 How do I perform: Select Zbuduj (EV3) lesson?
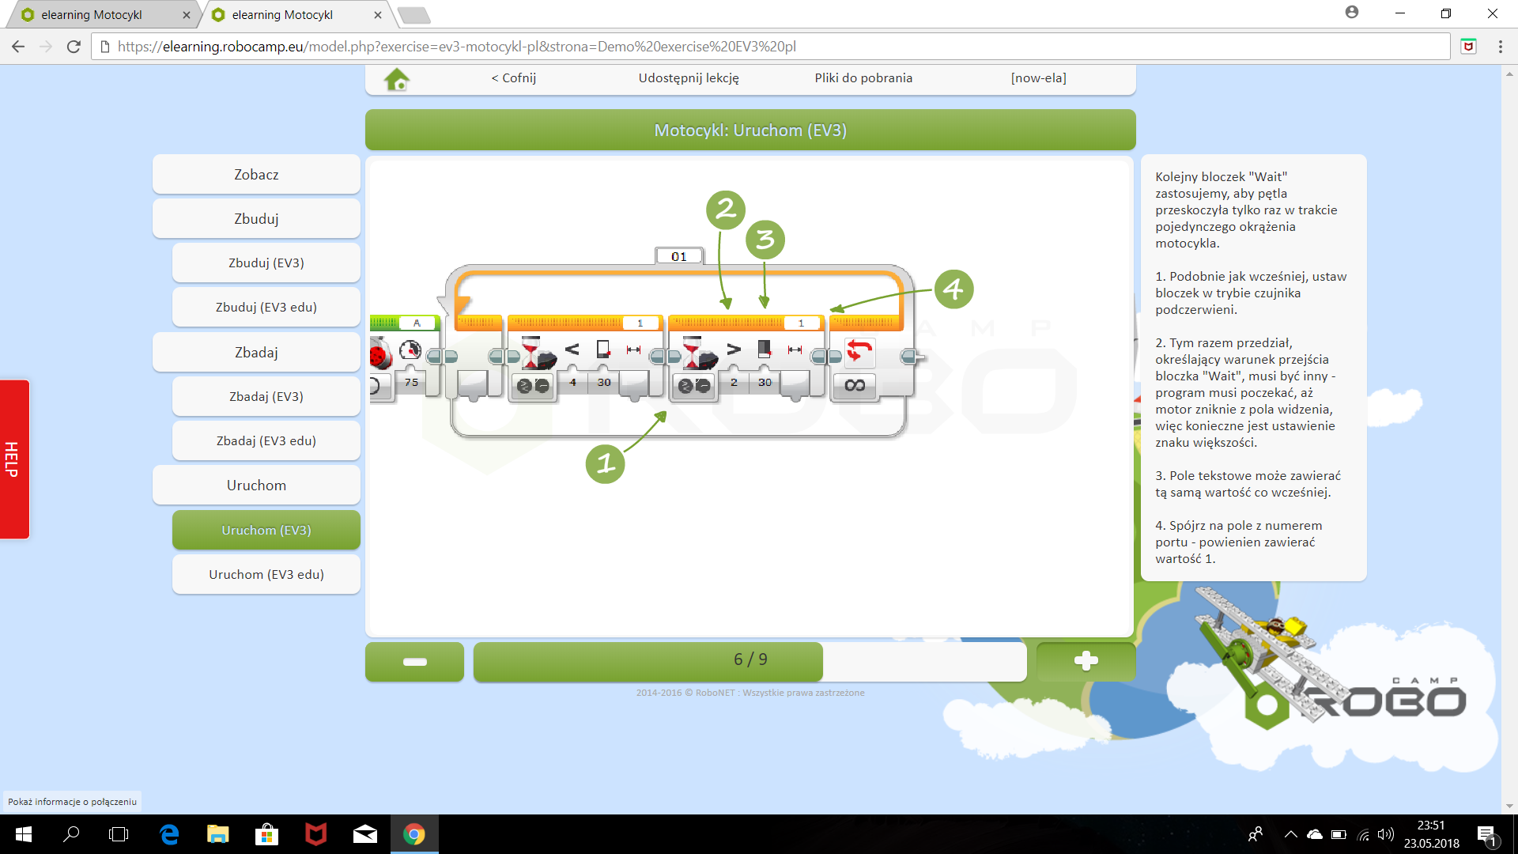[266, 263]
